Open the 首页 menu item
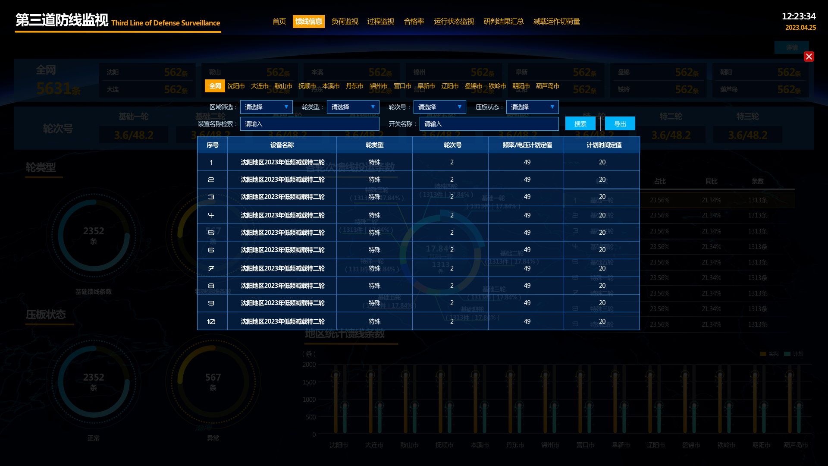This screenshot has height=466, width=828. (279, 22)
